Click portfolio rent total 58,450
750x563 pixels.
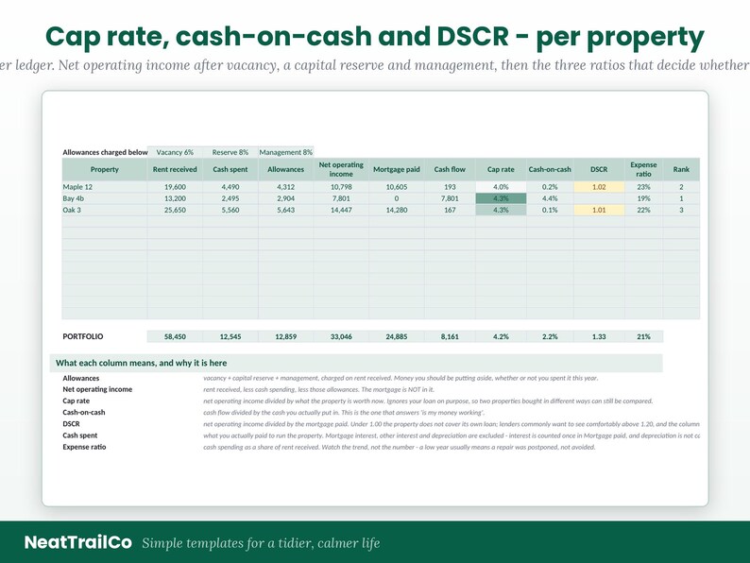coord(175,336)
